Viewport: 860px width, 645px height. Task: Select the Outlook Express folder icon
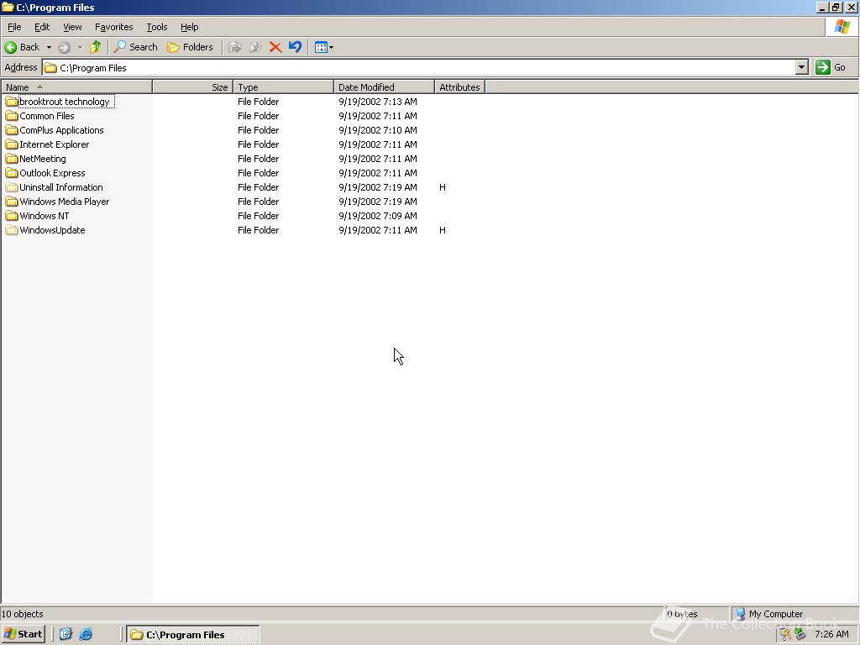coord(12,173)
